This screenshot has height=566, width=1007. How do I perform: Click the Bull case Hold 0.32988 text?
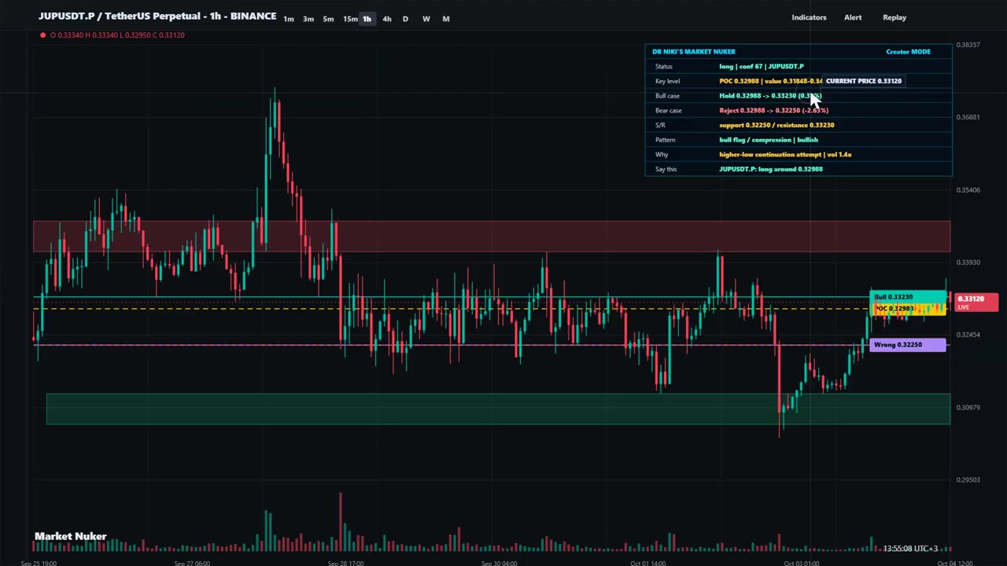[x=770, y=96]
